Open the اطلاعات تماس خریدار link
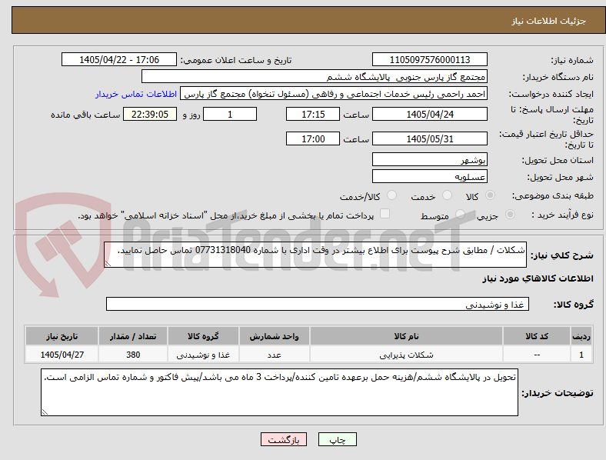The image size is (606, 460). tap(136, 94)
